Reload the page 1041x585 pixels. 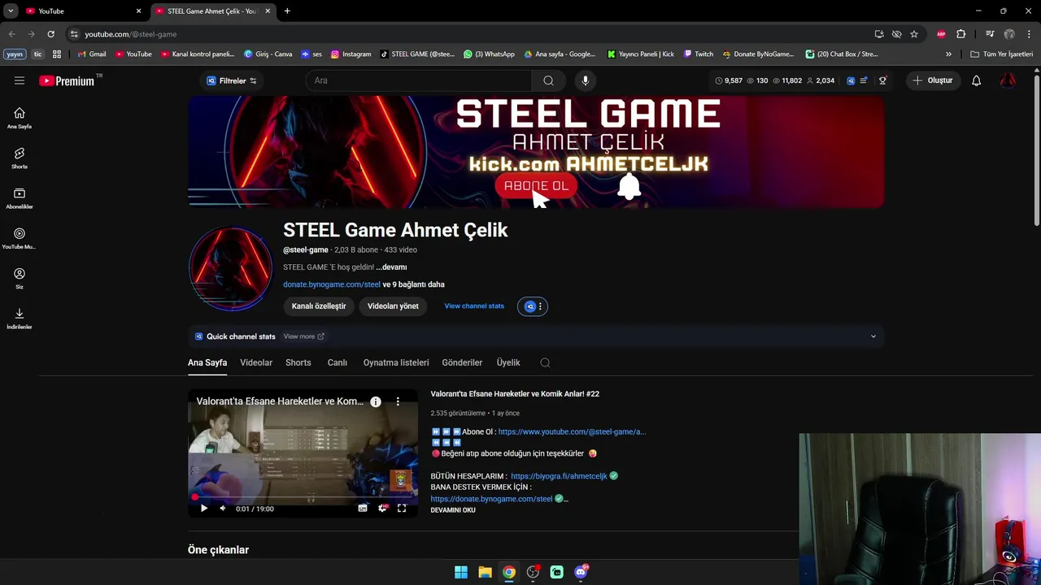(x=50, y=34)
